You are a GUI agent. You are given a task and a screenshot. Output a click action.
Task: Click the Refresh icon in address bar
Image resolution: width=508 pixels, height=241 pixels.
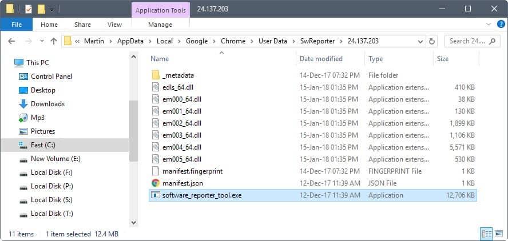pos(431,41)
